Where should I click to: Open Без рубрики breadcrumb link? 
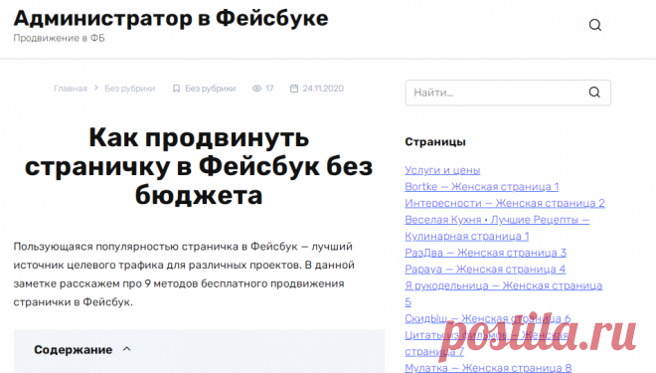(129, 89)
